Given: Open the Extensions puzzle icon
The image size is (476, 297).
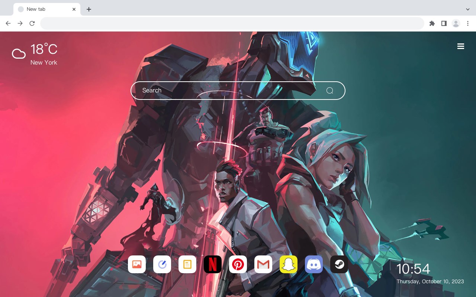Looking at the screenshot, I should [x=432, y=23].
